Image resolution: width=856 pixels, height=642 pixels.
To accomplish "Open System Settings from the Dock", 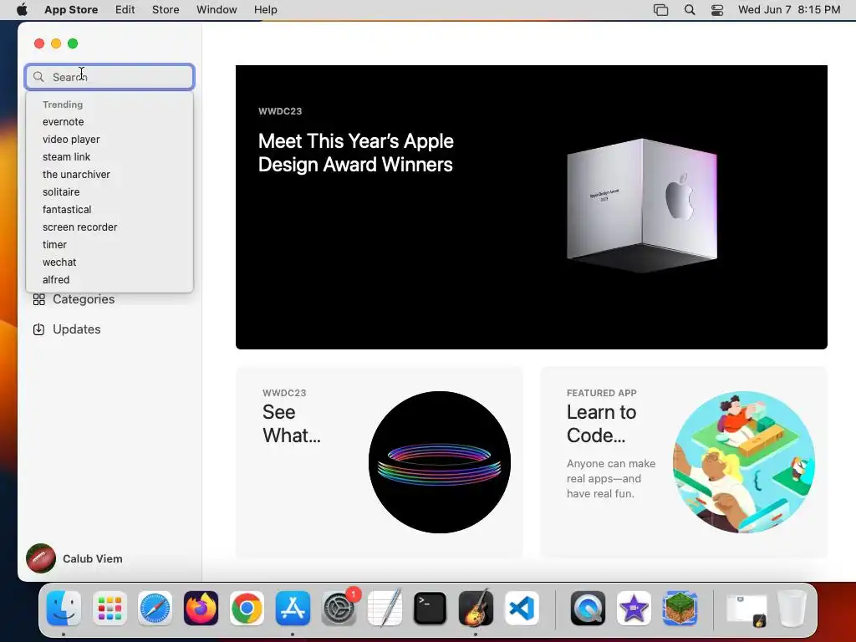I will click(339, 609).
